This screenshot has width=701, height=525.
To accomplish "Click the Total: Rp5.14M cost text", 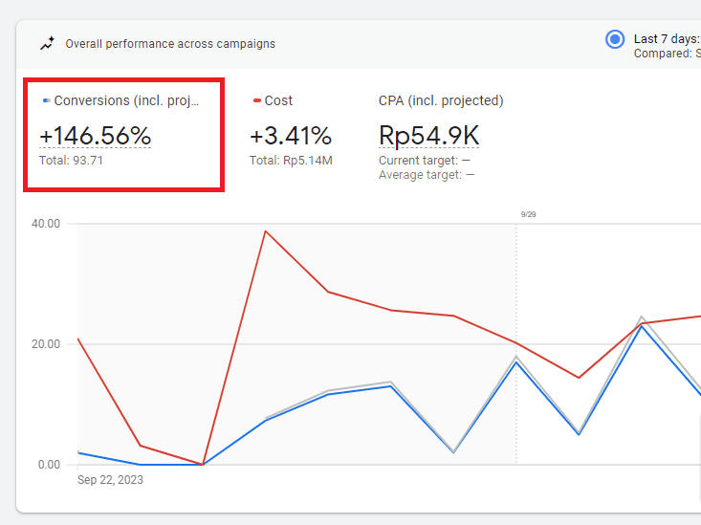I will pyautogui.click(x=291, y=161).
